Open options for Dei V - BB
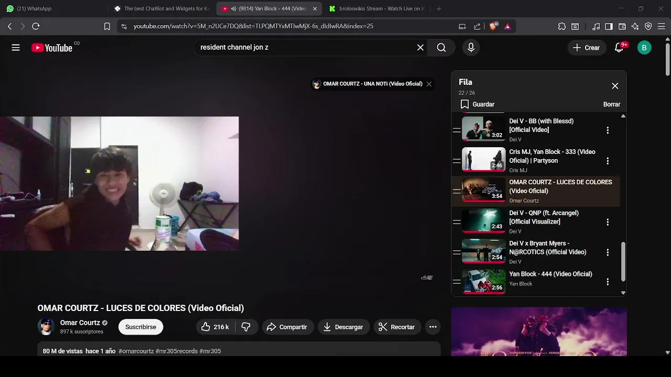This screenshot has width=671, height=377. pyautogui.click(x=608, y=130)
